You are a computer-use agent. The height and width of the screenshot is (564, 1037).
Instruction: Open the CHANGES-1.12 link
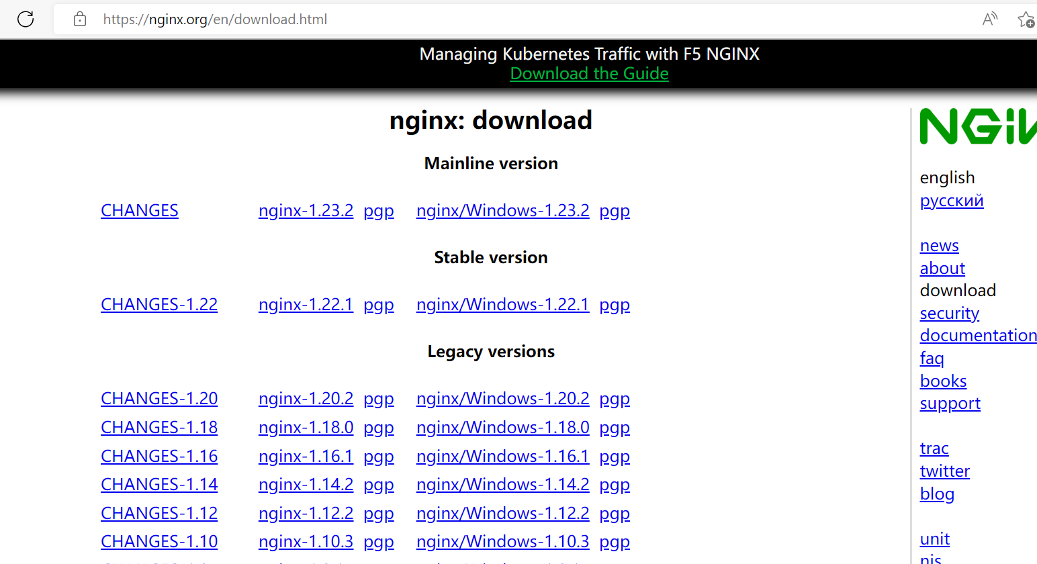pyautogui.click(x=159, y=513)
